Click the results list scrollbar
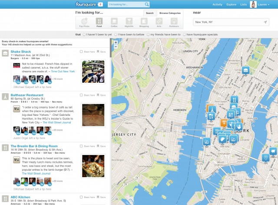Viewport: 278px width, 205px height. 110,48
